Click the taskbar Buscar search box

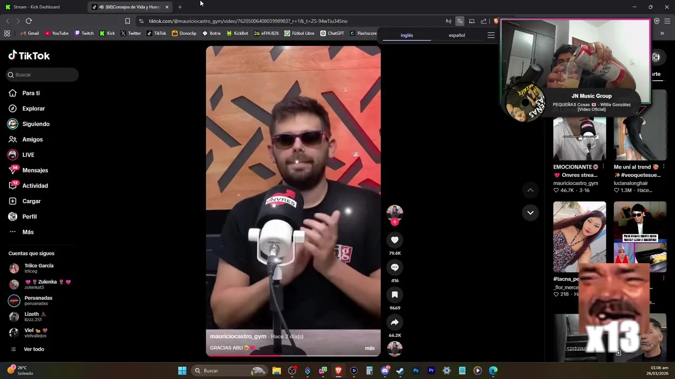coord(229,371)
